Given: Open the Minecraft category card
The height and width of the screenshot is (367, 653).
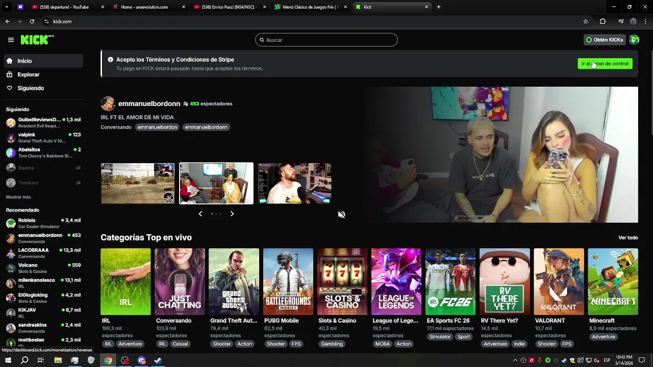Looking at the screenshot, I should coord(613,281).
